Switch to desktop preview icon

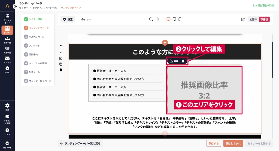(168, 19)
